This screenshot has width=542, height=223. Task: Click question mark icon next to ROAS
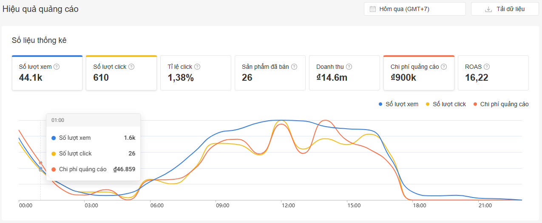coord(487,67)
